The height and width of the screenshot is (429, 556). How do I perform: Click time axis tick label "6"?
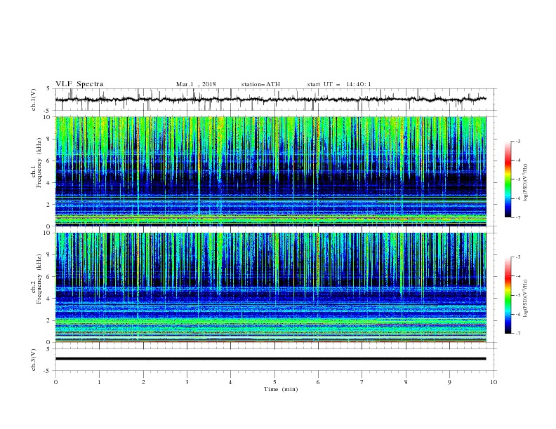coord(318,382)
